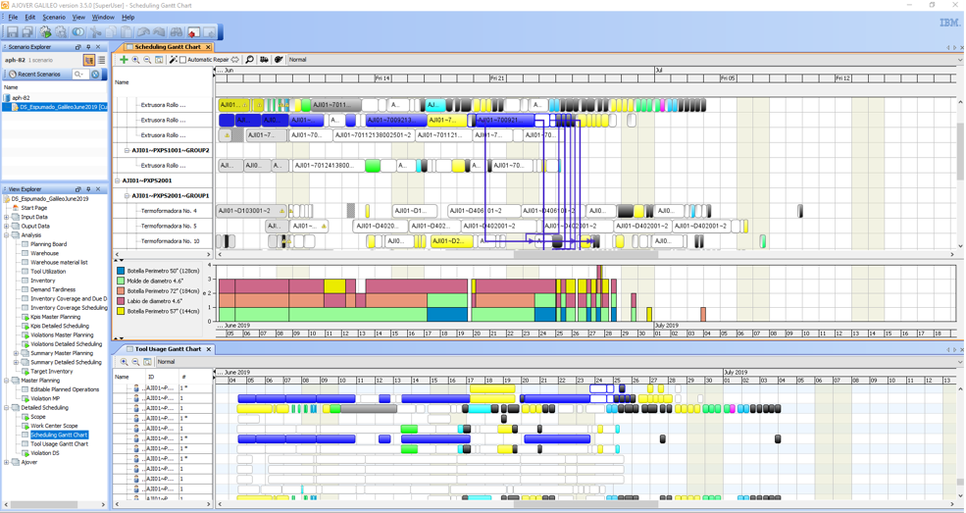Zoom out on Tool Usage Gantt Chart

135,362
